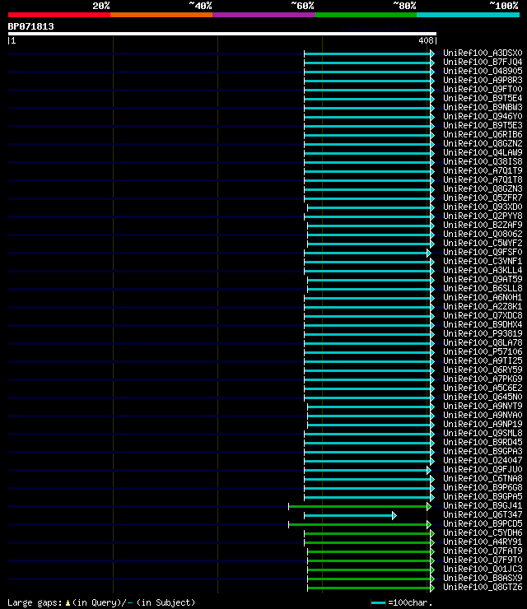Click the UniRef100_B9T5E4 entry

pos(483,98)
